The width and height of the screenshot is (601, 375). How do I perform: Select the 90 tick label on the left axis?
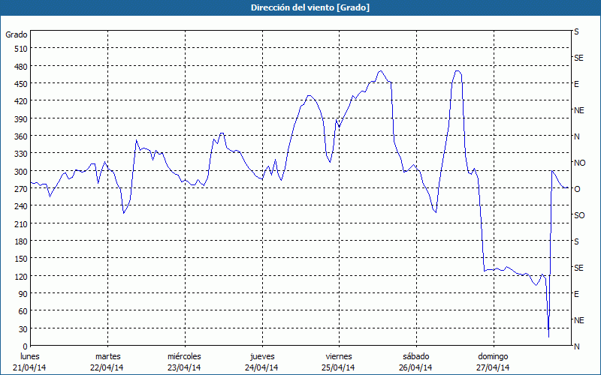coord(20,294)
